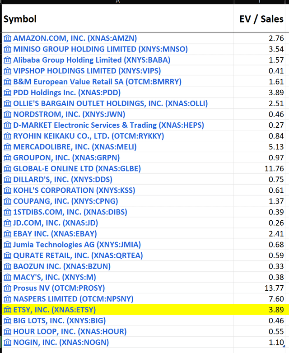Click the stock icon beside JD.COM, INC.

click(7, 223)
